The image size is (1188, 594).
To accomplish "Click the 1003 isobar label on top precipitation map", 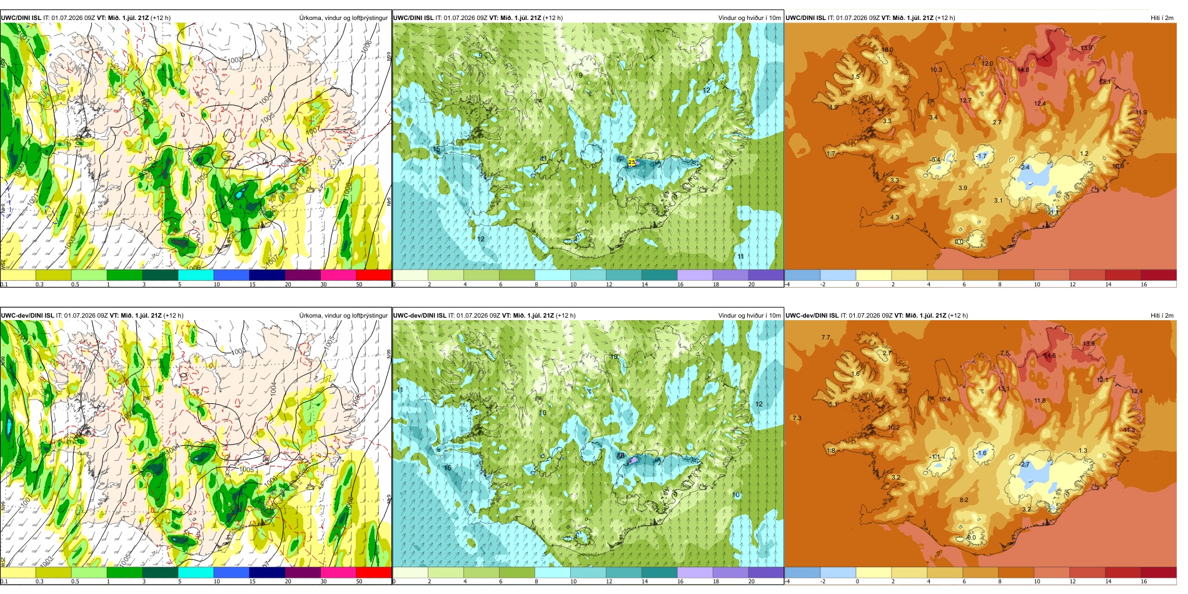I will [x=234, y=60].
